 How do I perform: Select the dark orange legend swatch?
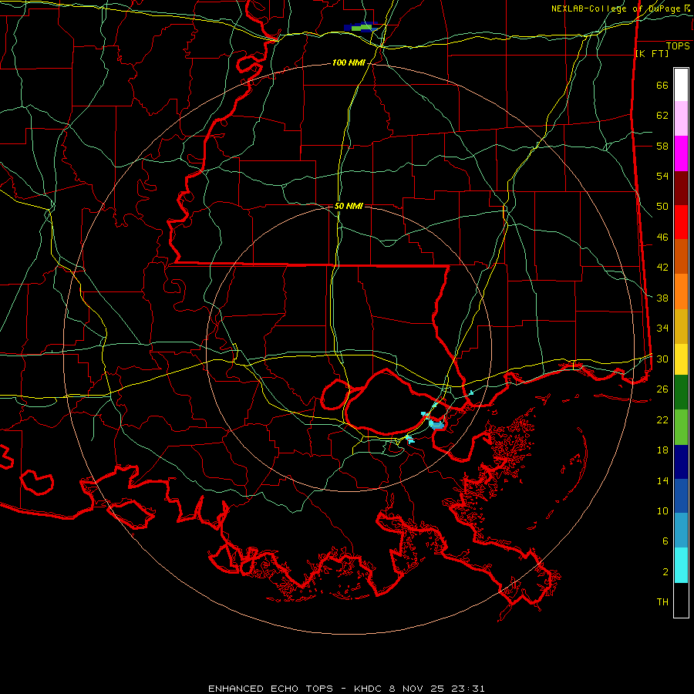[x=681, y=257]
